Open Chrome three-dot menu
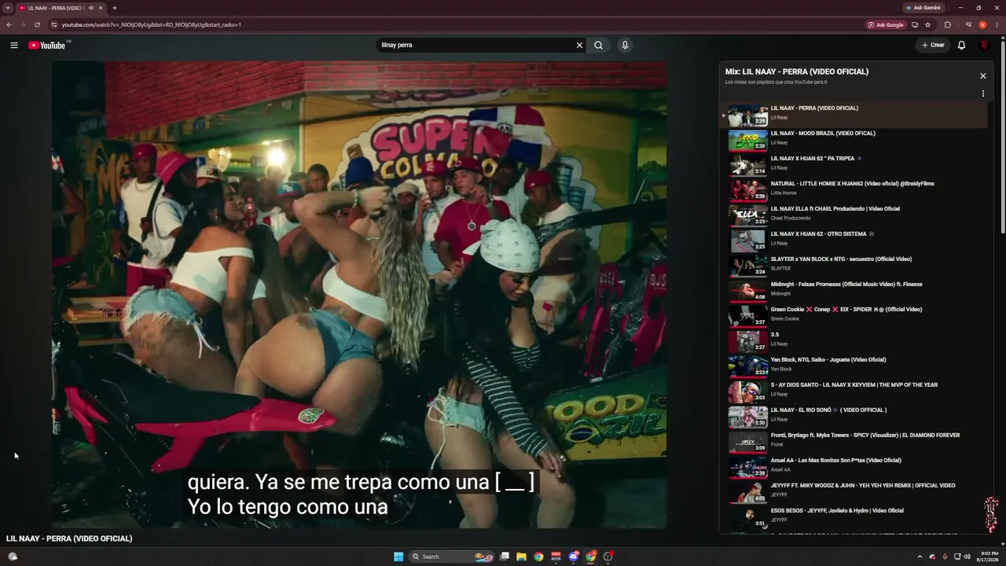 pos(997,24)
